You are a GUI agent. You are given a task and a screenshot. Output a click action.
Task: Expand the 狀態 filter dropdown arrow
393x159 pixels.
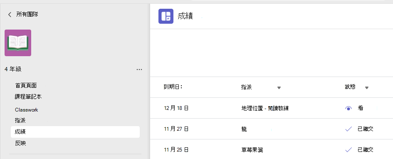tap(367, 88)
